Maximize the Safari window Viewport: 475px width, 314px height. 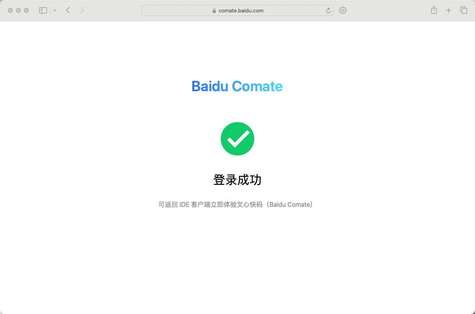(26, 10)
